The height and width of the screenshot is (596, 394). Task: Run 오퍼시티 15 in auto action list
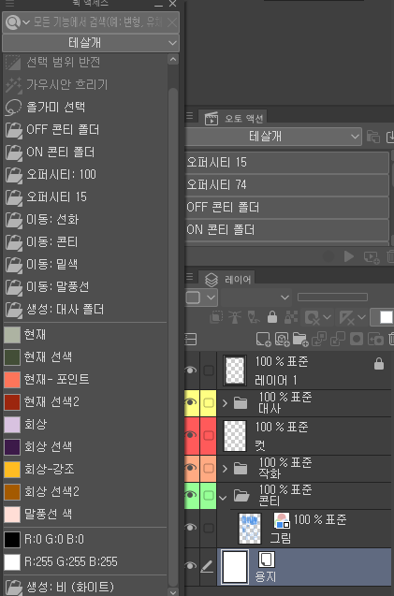click(287, 163)
